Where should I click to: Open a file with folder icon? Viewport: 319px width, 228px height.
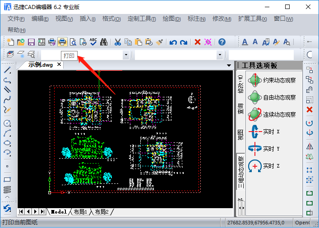(x=21, y=42)
